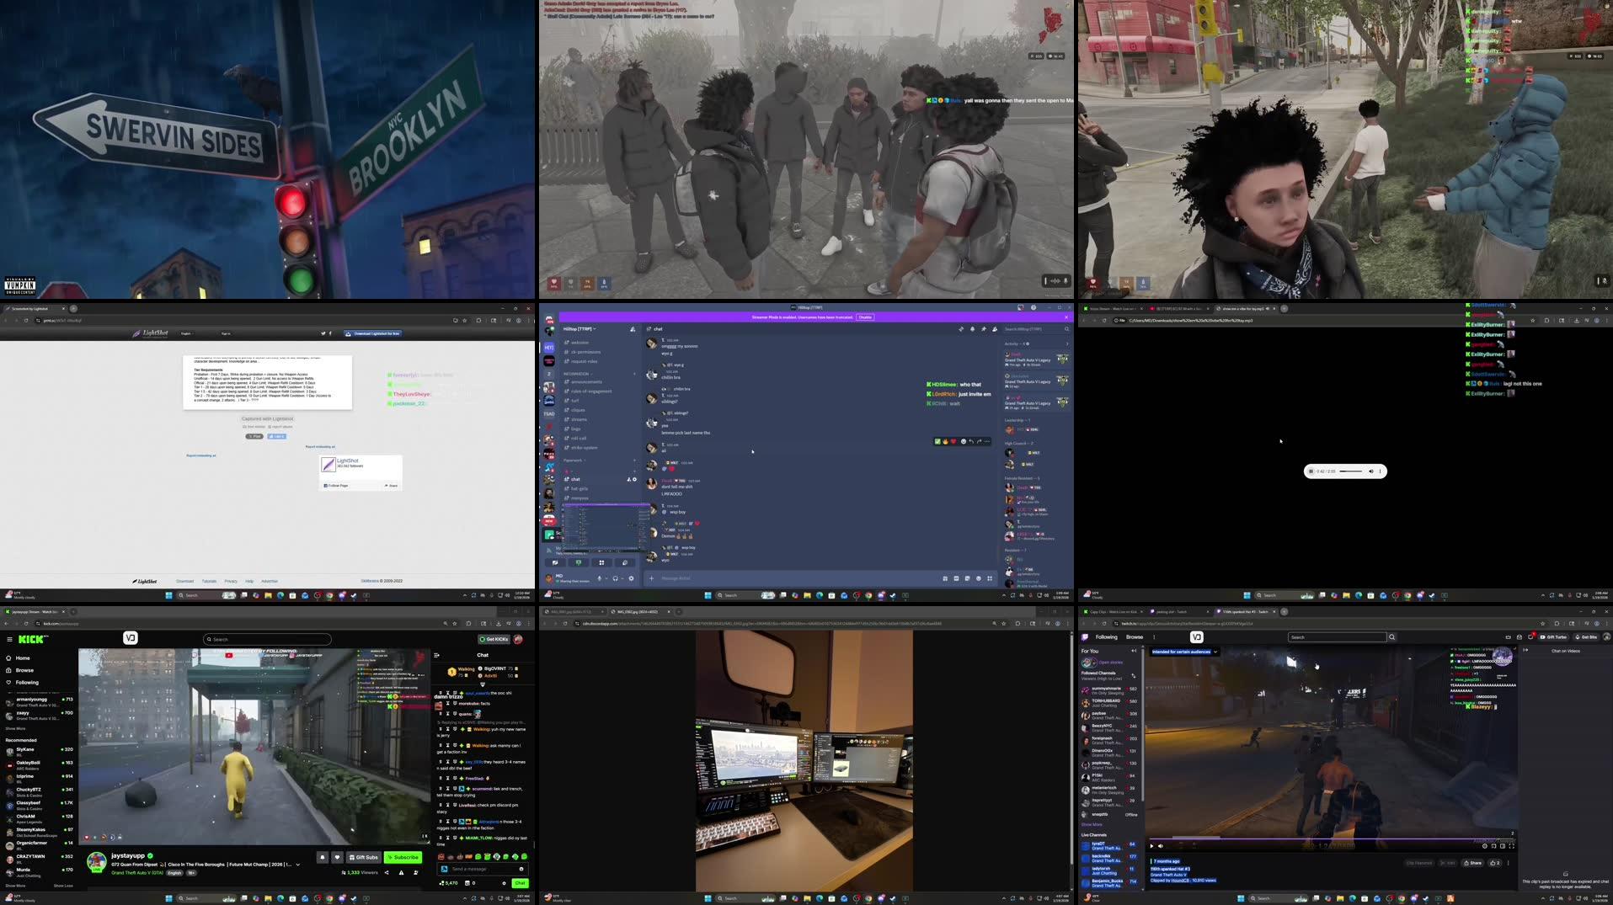1613x905 pixels.
Task: Open the Kick hamburger menu
Action: coord(10,639)
